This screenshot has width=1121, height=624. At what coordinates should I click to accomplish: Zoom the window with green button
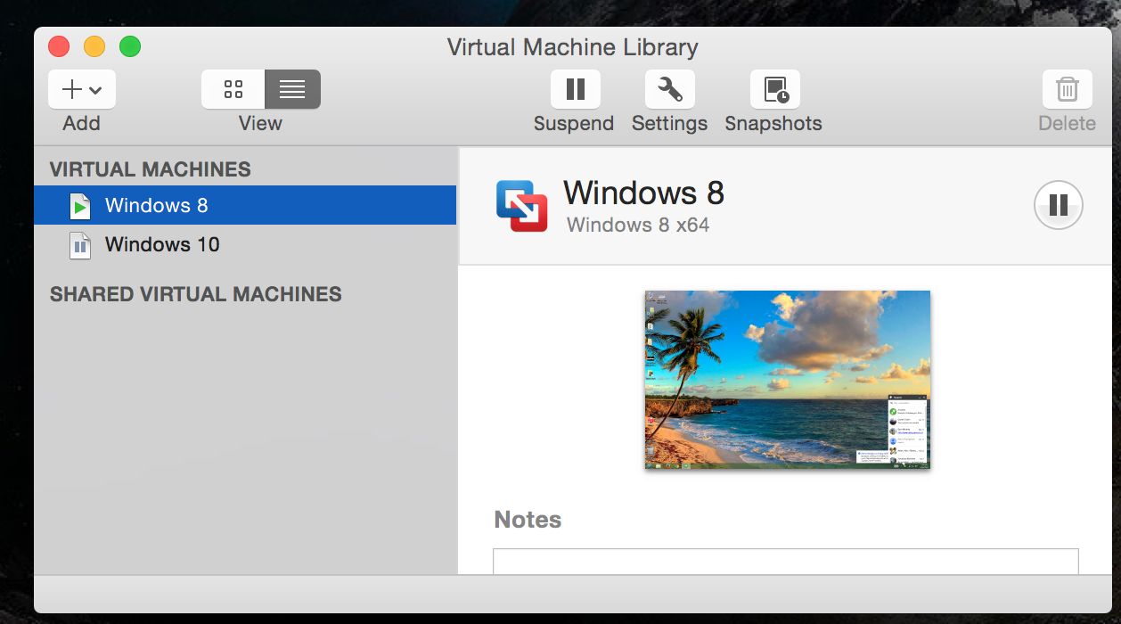click(130, 46)
